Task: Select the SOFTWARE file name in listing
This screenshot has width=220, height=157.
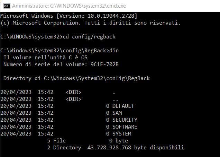Action: click(x=125, y=127)
